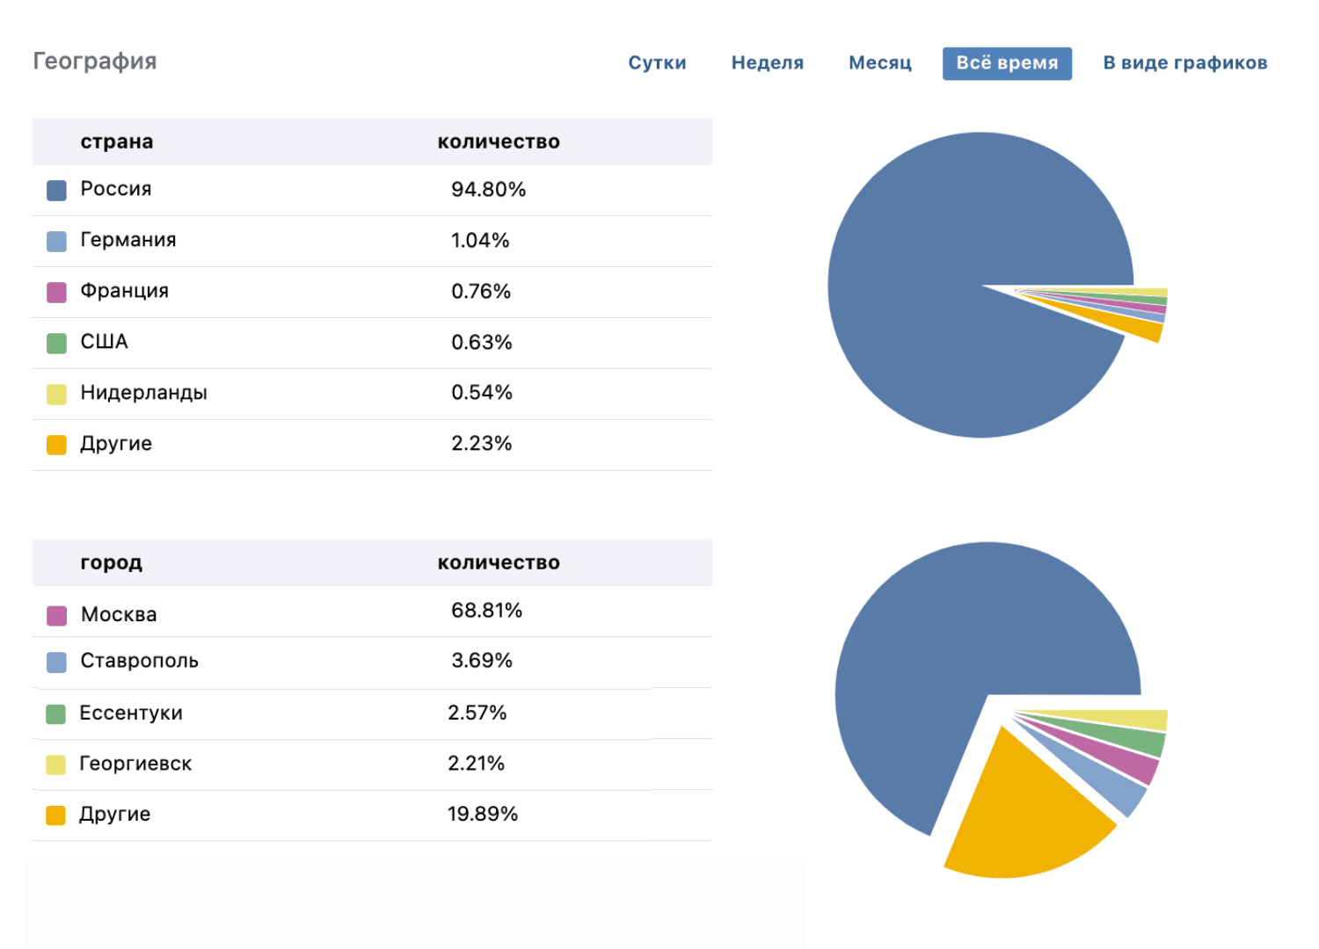Click the light blue Ставрополь swatch
The height and width of the screenshot is (949, 1319).
(56, 663)
